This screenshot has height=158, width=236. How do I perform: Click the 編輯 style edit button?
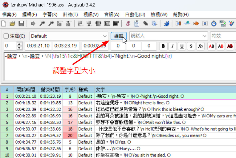pyautogui.click(x=119, y=36)
